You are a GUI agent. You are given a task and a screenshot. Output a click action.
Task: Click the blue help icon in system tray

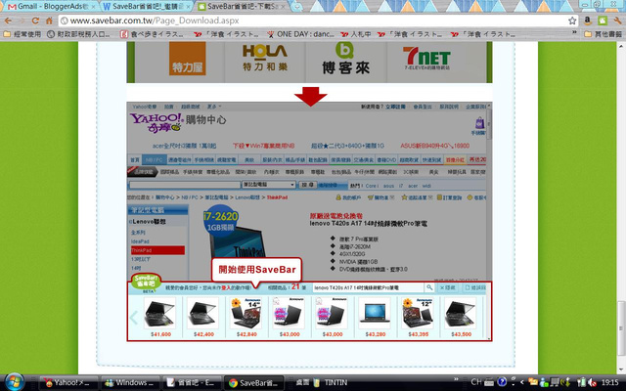502,382
